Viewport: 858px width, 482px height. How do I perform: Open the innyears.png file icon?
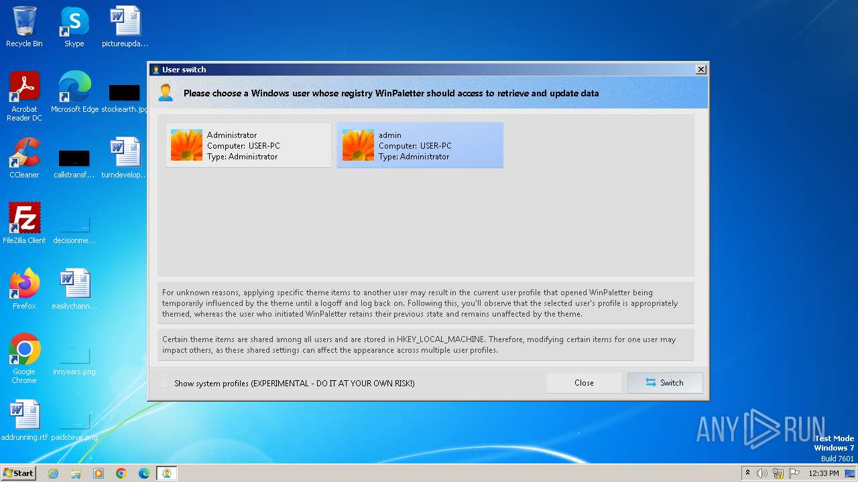pos(74,359)
